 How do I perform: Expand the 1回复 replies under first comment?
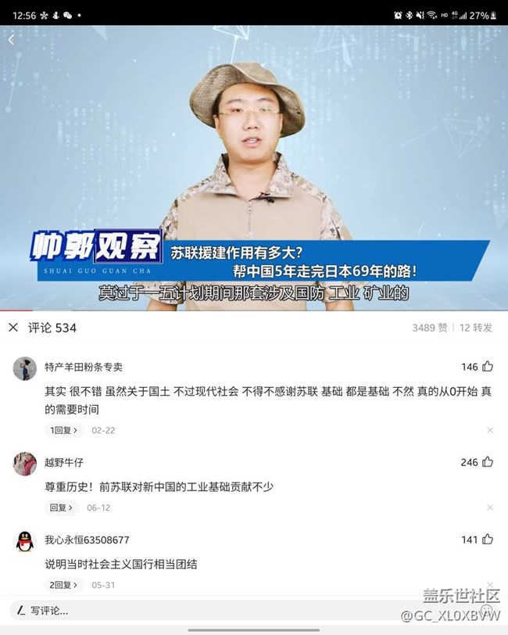[x=63, y=430]
